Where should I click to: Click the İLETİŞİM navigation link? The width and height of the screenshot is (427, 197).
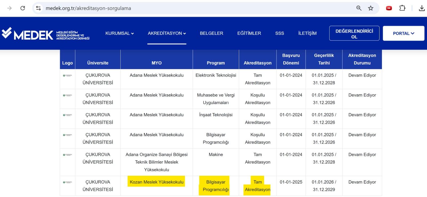(307, 33)
